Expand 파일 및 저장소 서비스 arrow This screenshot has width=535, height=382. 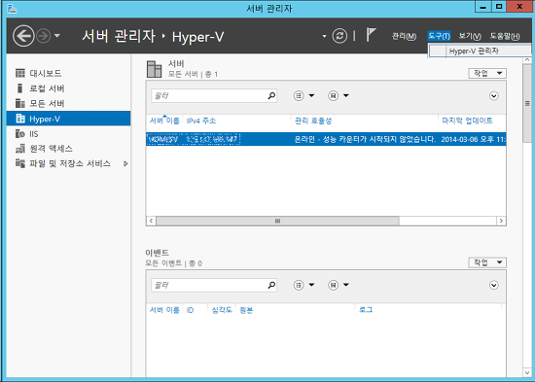(125, 163)
